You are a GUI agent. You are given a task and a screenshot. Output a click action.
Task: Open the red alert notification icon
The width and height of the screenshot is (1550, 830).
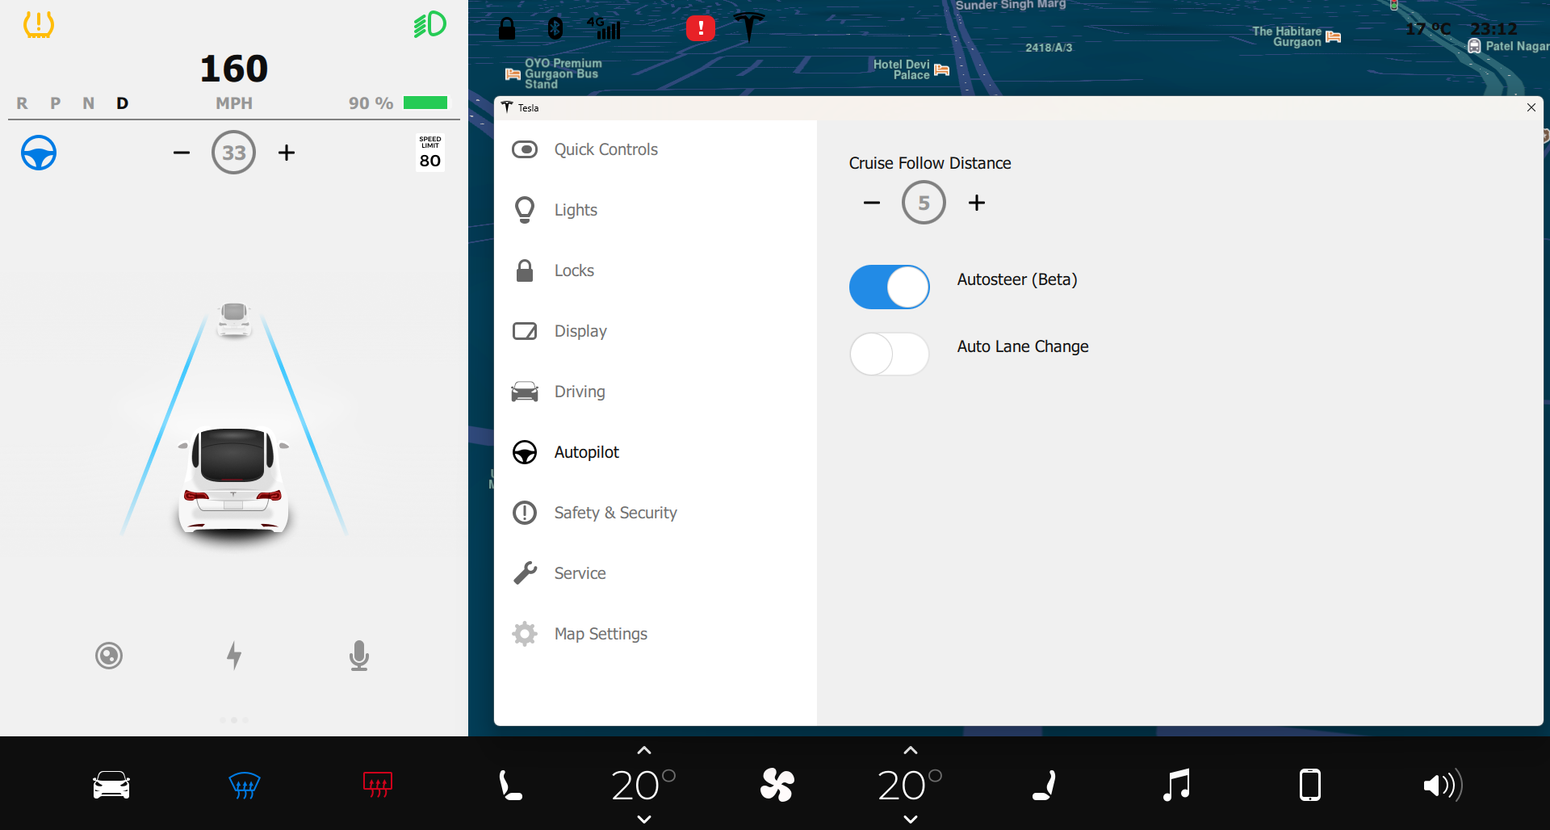[701, 28]
